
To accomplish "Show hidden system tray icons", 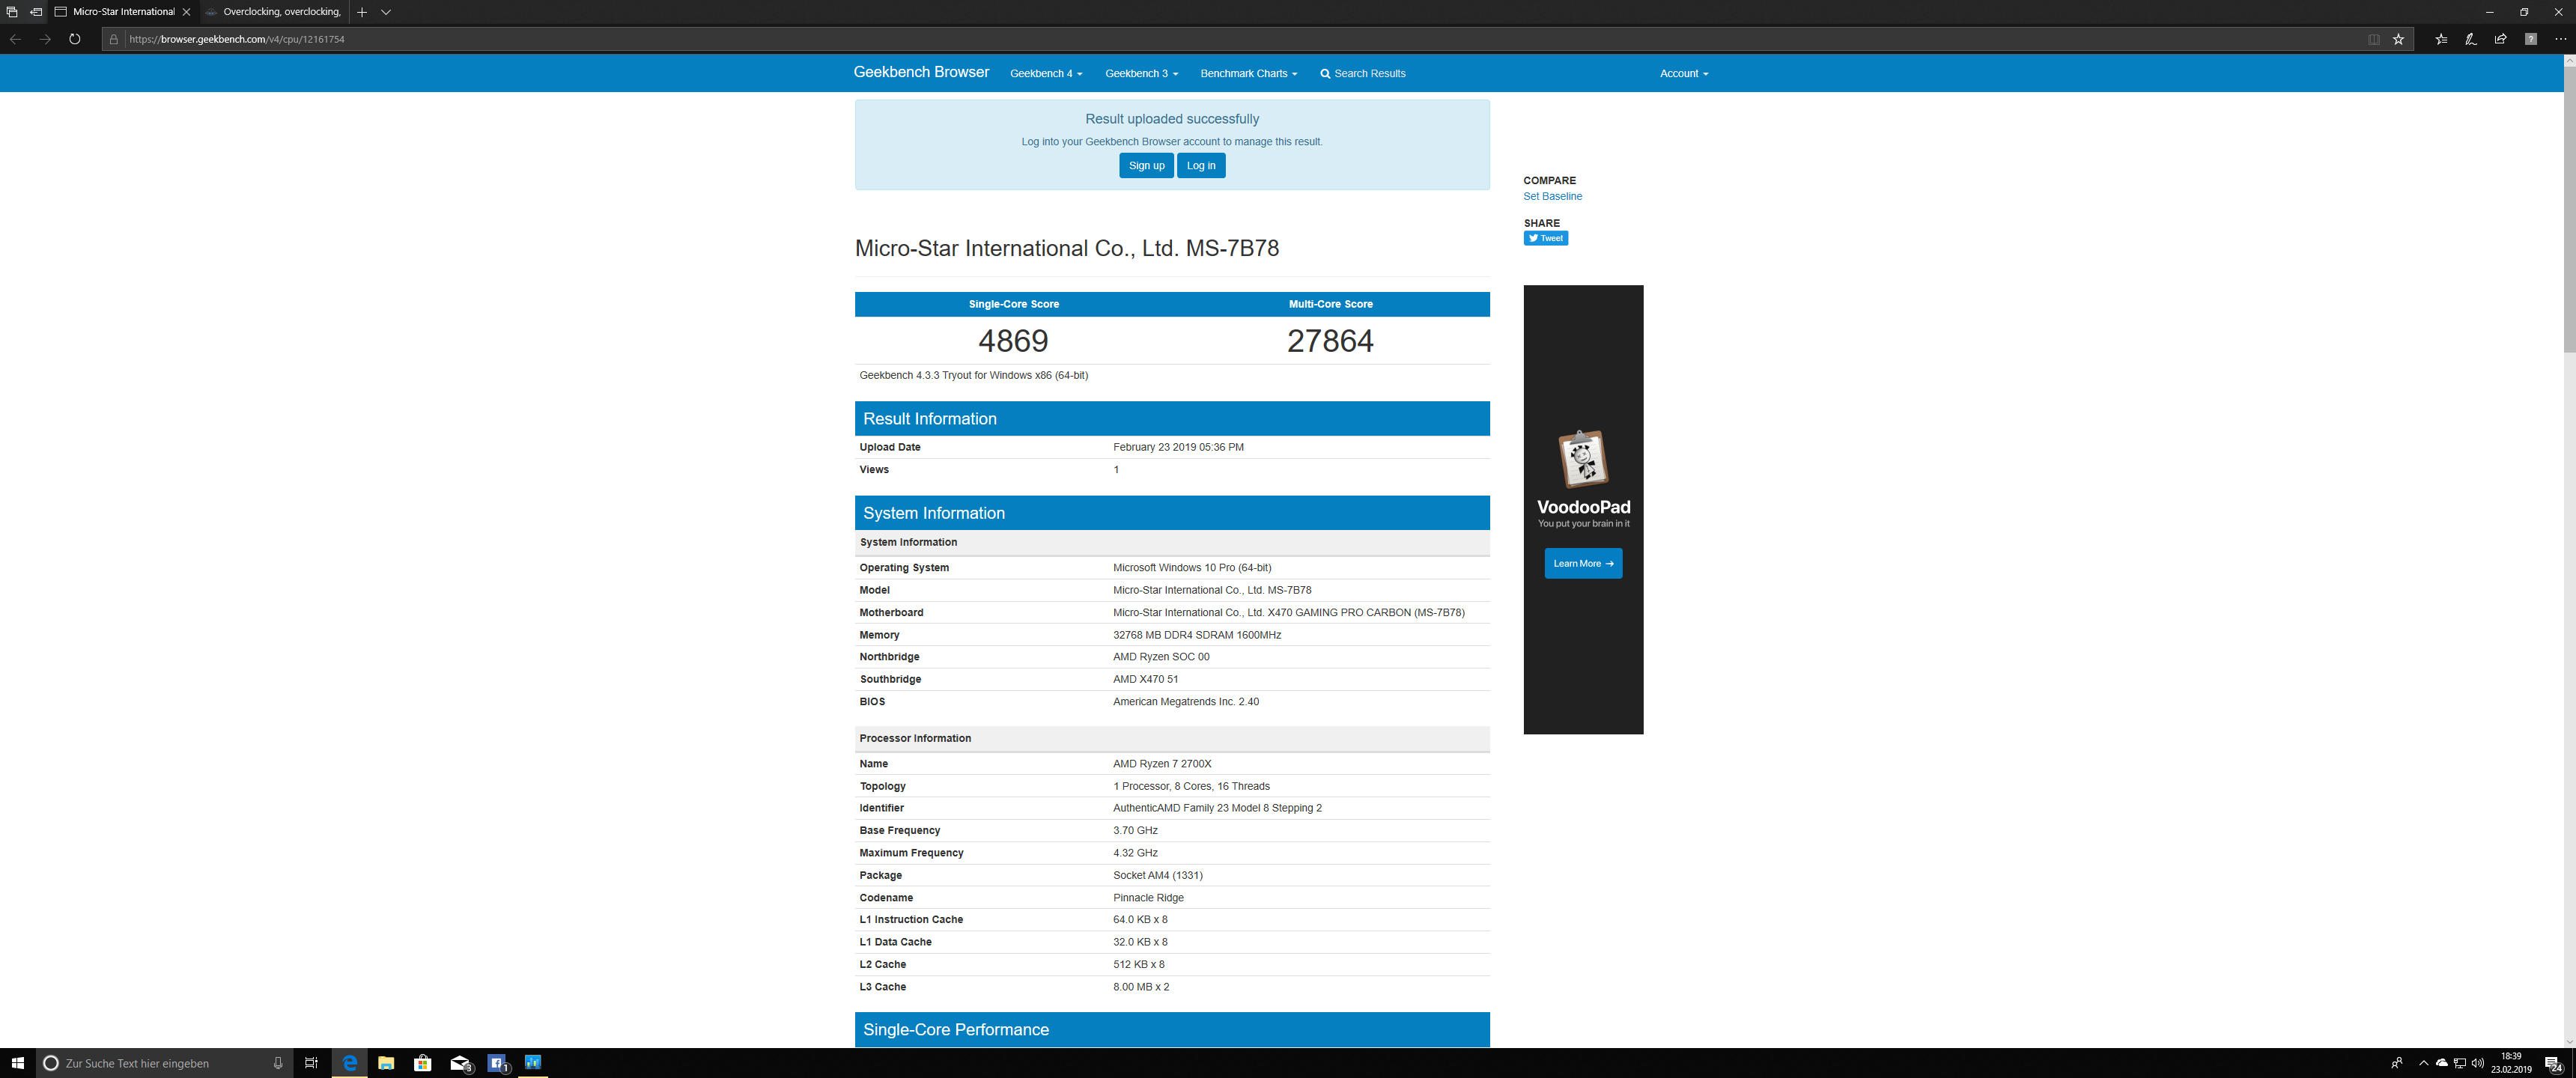I will click(2423, 1063).
